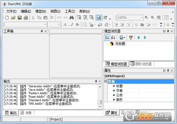Open model browser view options dropdown arrow

pos(125,37)
